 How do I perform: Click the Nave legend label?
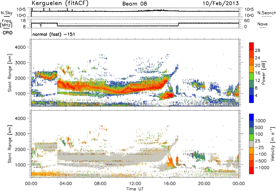pos(263,24)
